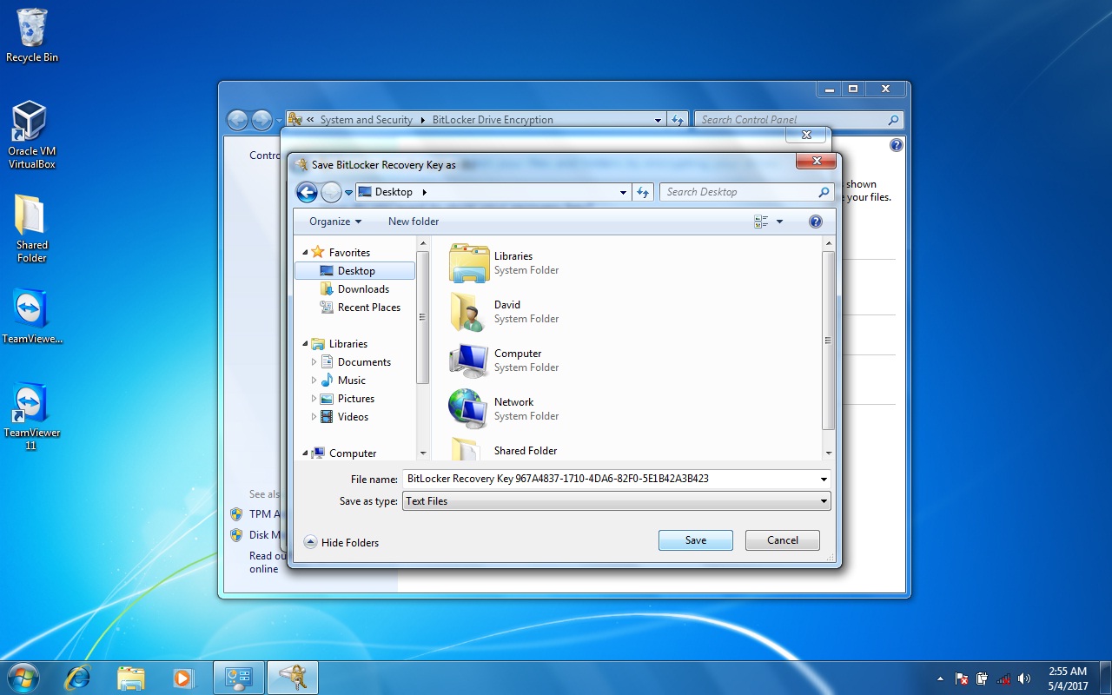Open the save dialog Help icon
1112x695 pixels.
816,222
